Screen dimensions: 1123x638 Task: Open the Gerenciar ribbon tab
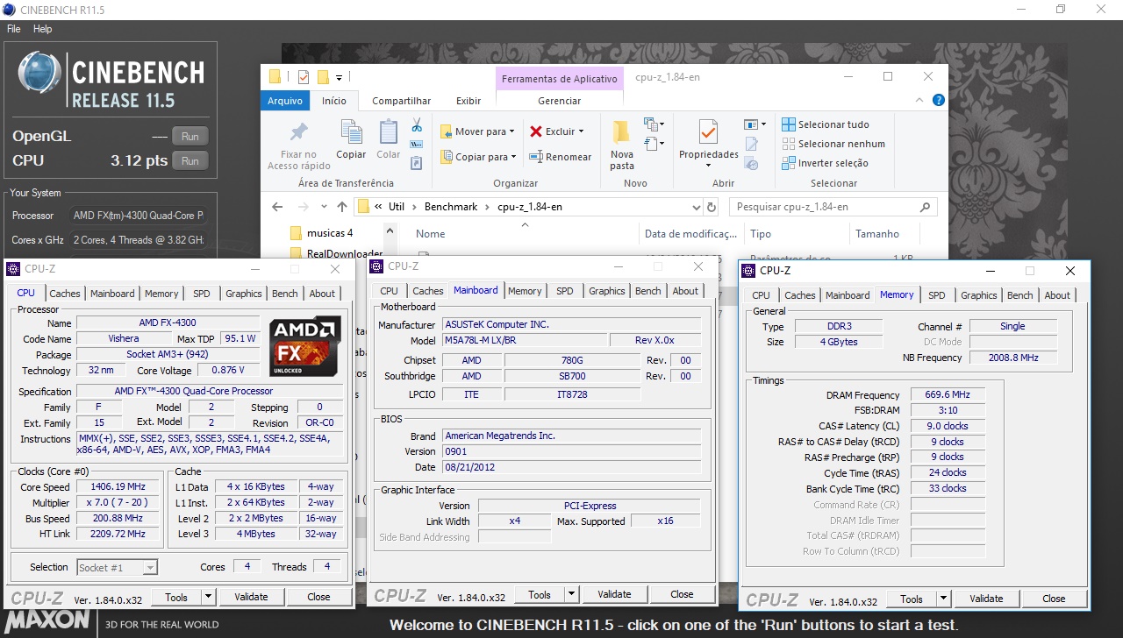point(560,101)
